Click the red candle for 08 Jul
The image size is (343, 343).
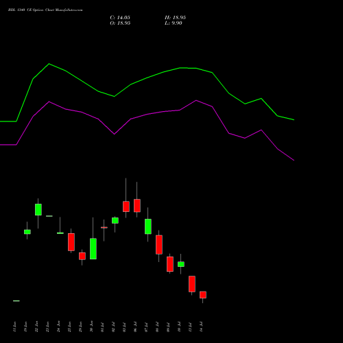pyautogui.click(x=159, y=244)
